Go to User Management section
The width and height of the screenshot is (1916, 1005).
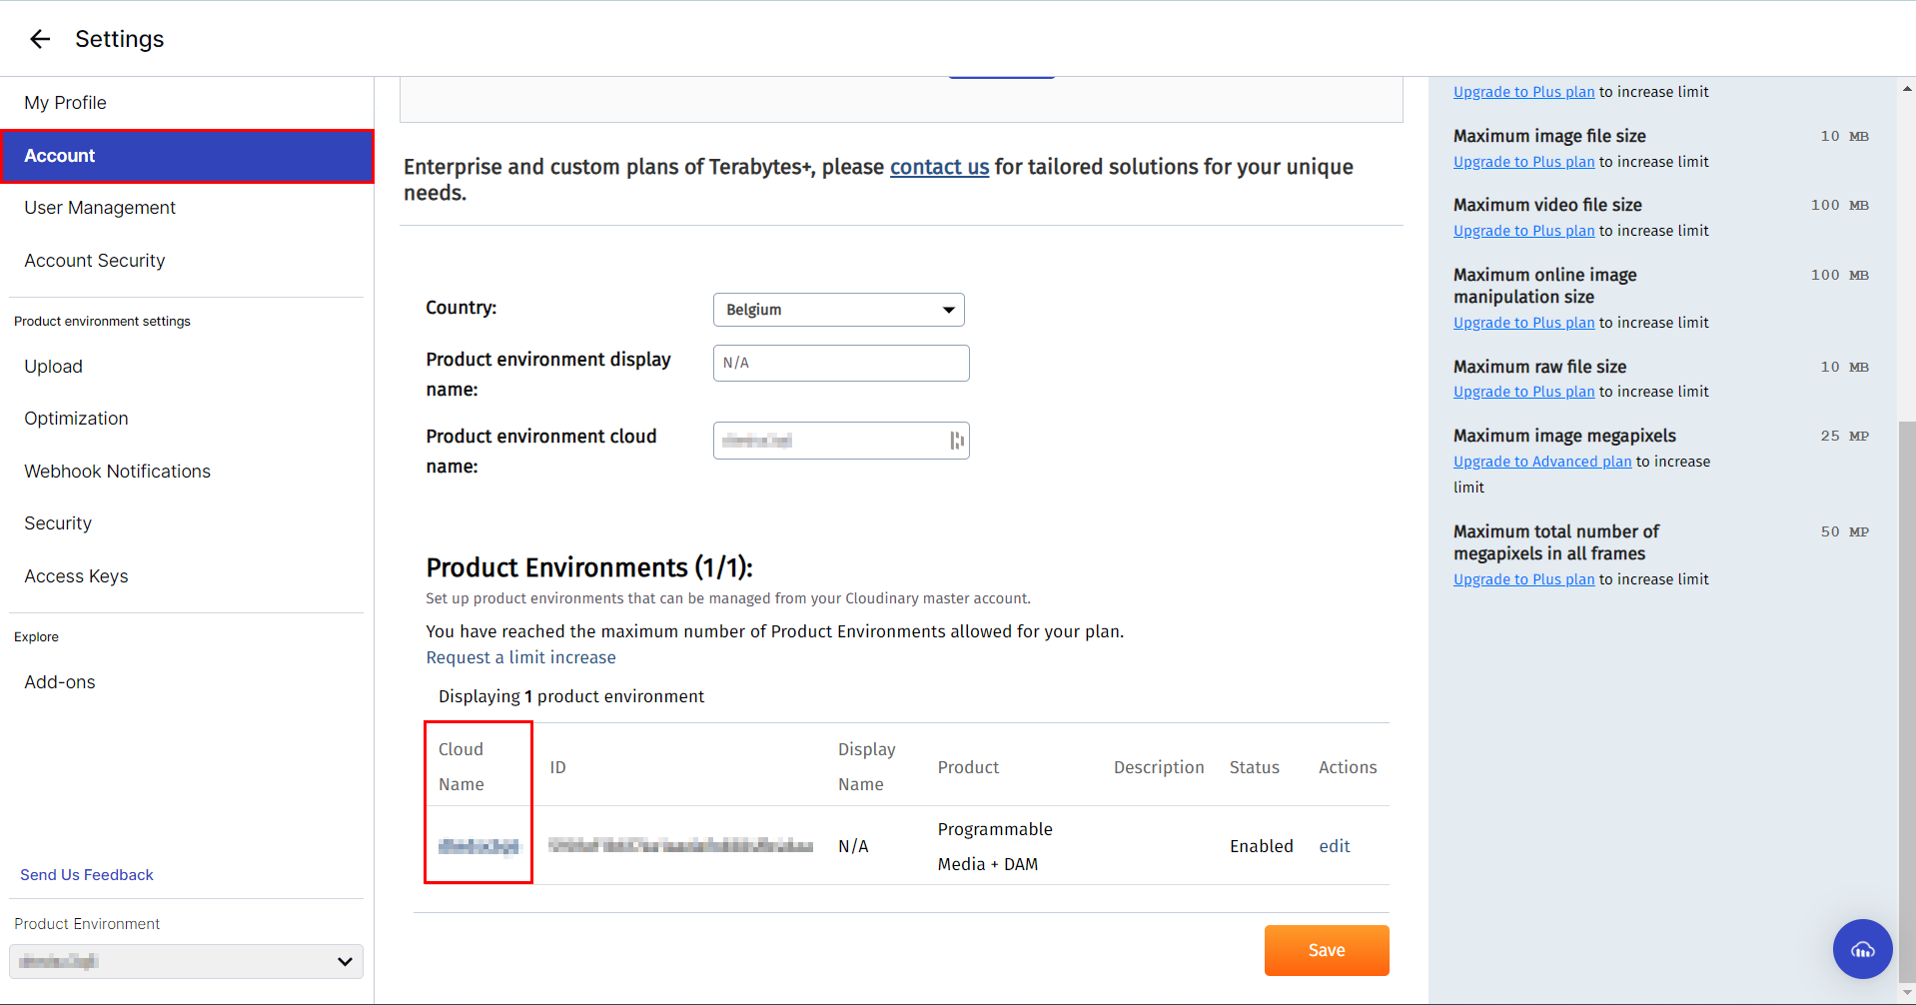pyautogui.click(x=100, y=208)
